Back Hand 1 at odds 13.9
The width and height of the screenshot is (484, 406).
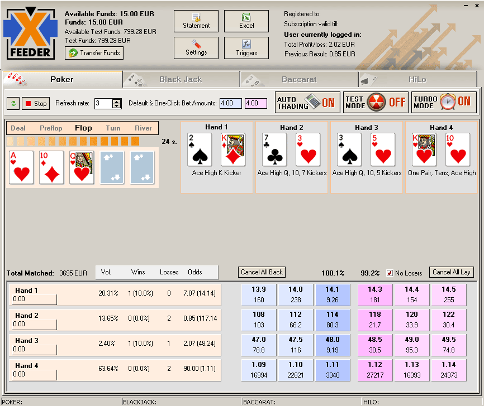[x=259, y=295]
